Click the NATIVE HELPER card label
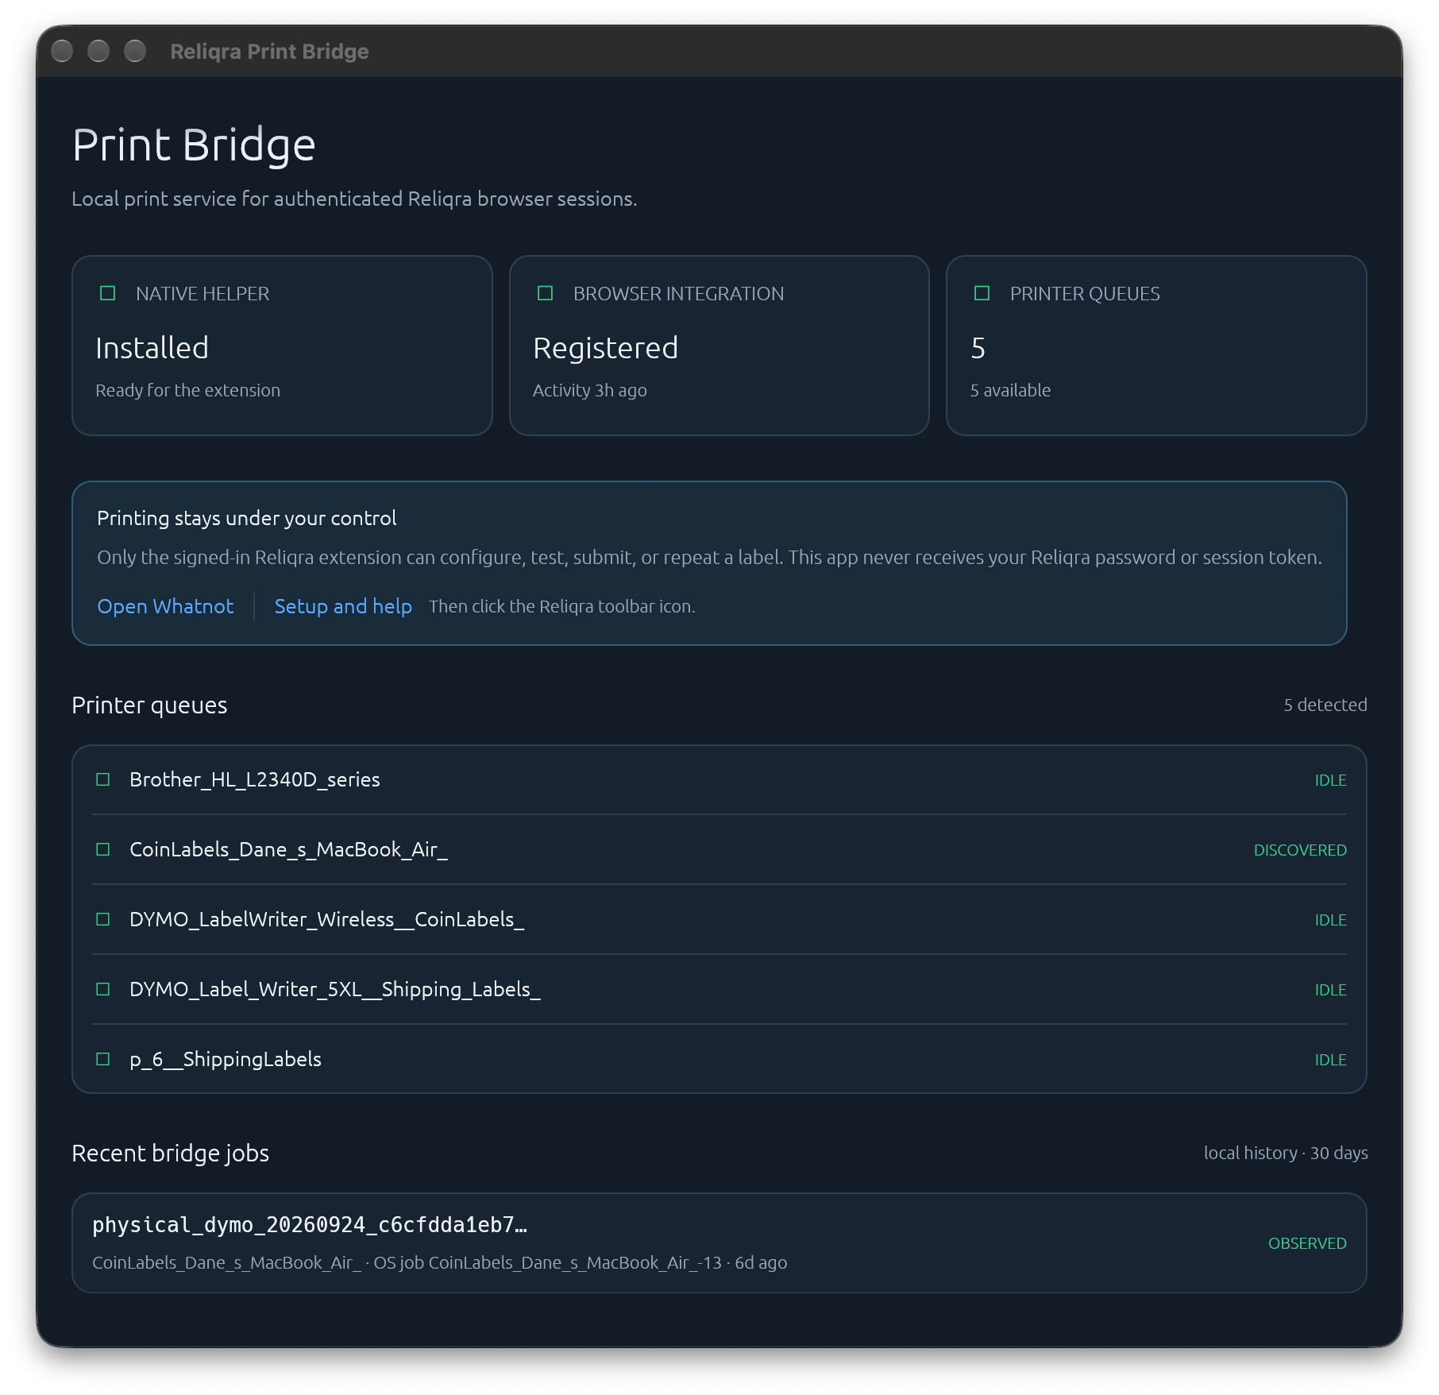This screenshot has height=1395, width=1439. tap(203, 294)
